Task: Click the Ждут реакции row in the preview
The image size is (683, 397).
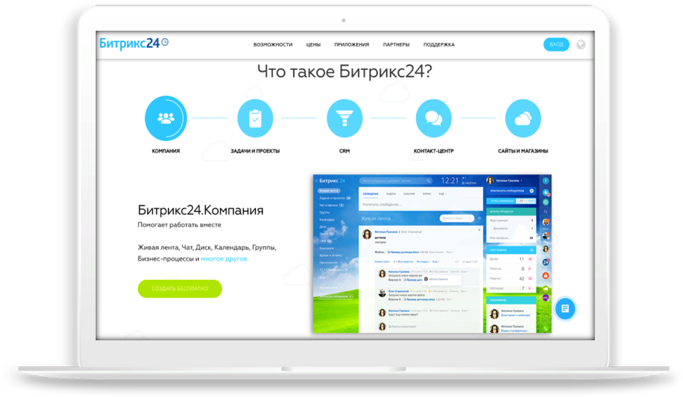Action: pyautogui.click(x=511, y=220)
